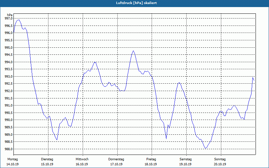Select the 995,5 axis value
The image size is (269, 168).
pos(9,40)
